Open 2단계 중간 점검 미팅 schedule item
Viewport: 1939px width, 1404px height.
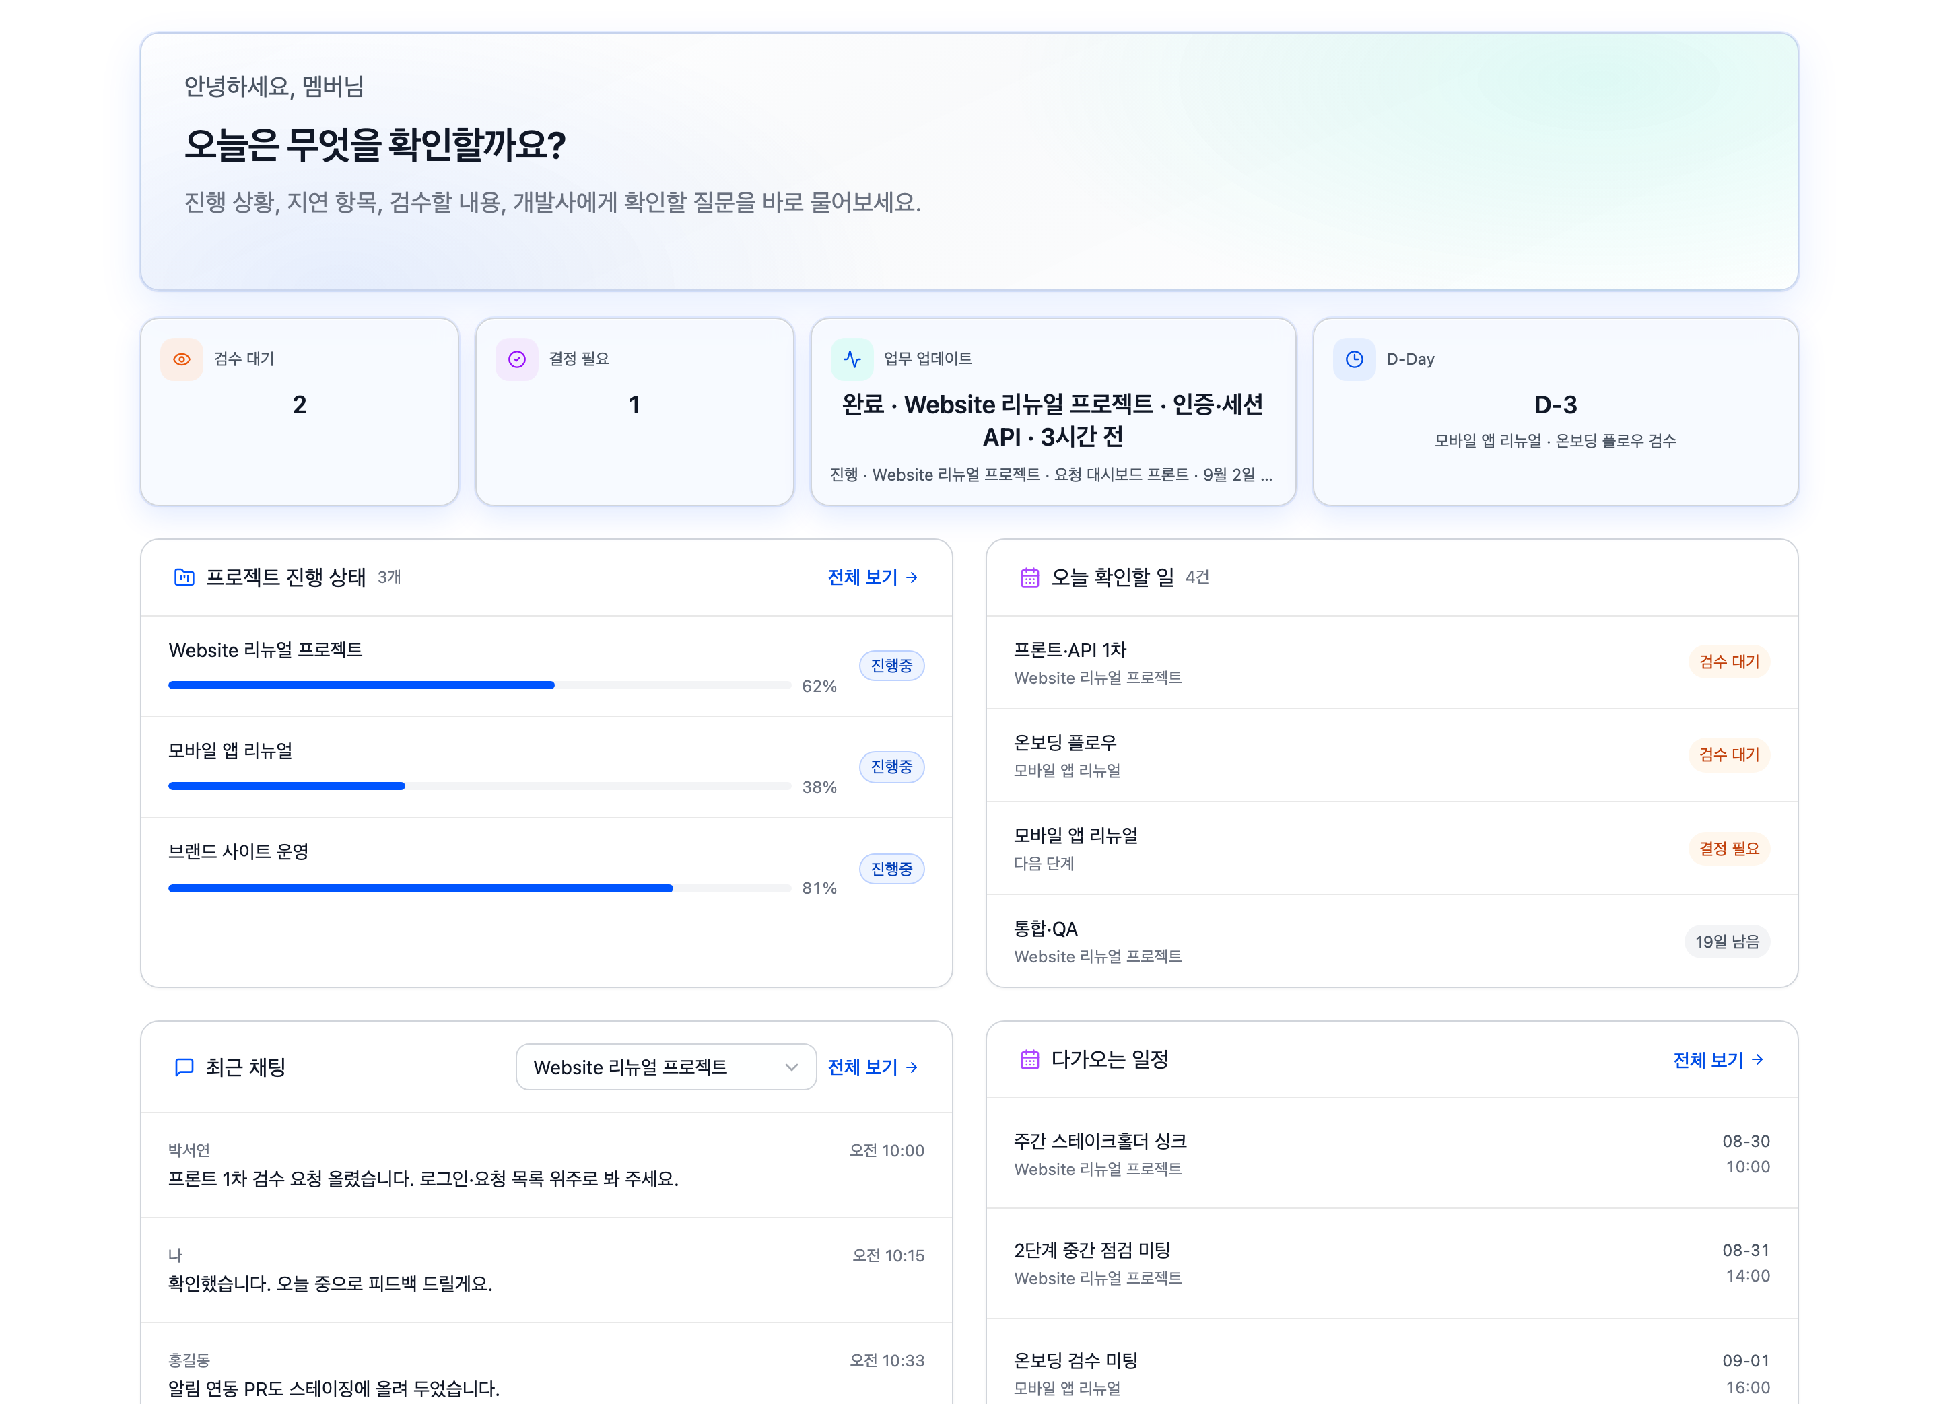(1392, 1263)
